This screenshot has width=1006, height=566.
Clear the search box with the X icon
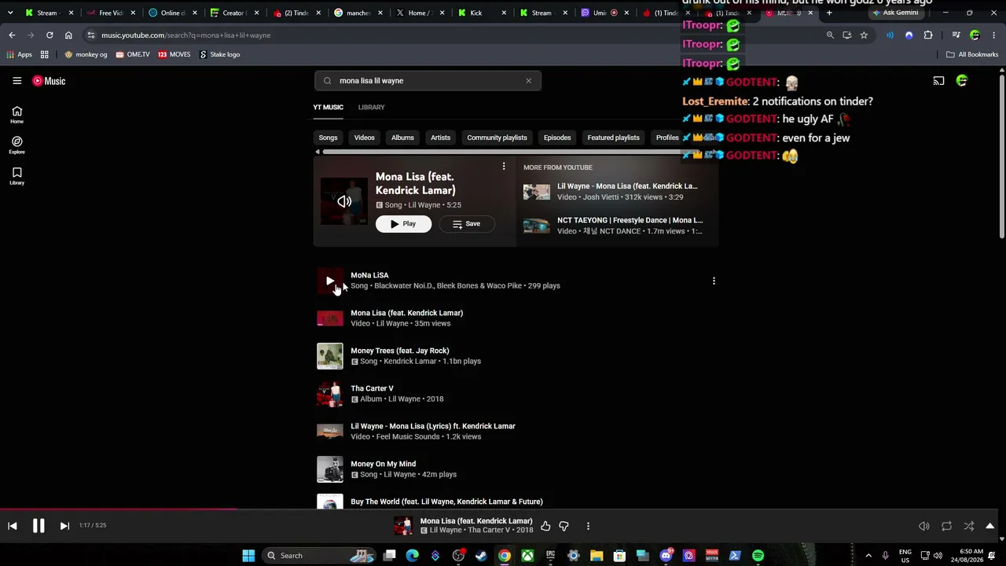coord(528,80)
